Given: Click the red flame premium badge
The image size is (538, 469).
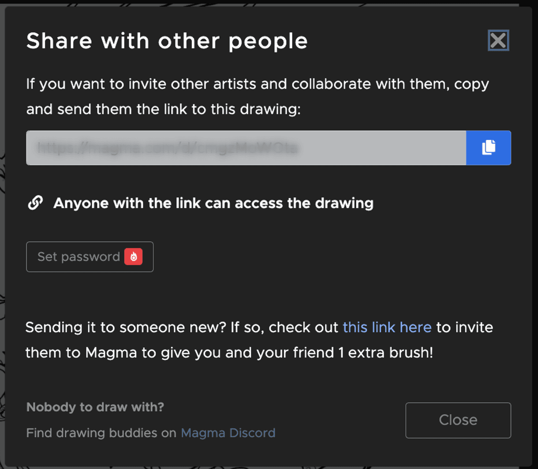Looking at the screenshot, I should point(133,257).
